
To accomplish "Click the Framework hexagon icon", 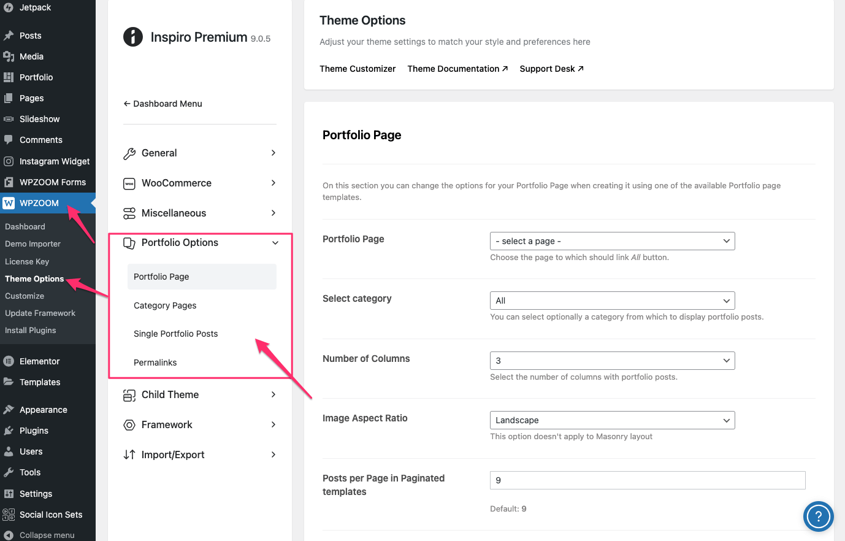I will [x=129, y=425].
